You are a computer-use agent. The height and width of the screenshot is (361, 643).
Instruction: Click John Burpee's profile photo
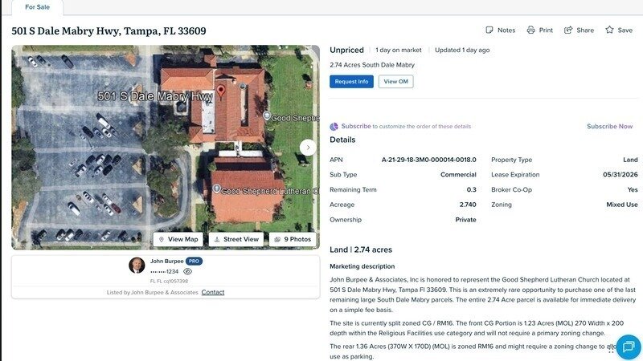[x=137, y=266]
